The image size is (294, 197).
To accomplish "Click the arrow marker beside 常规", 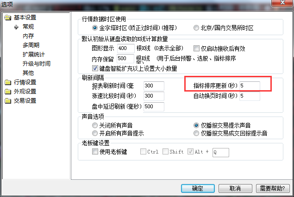I will pyautogui.click(x=16, y=27).
